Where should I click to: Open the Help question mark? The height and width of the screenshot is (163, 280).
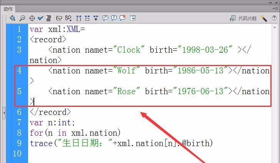(x=274, y=18)
